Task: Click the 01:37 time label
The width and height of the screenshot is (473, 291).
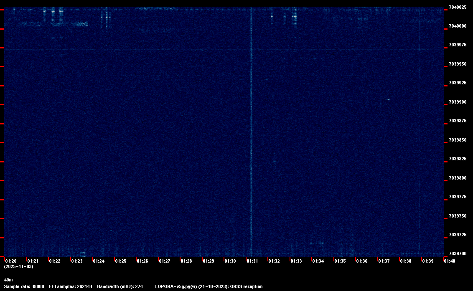Action: [x=384, y=261]
